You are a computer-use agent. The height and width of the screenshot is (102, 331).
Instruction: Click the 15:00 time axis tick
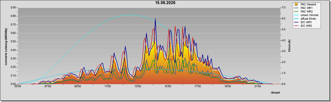pyautogui.click(x=168, y=86)
